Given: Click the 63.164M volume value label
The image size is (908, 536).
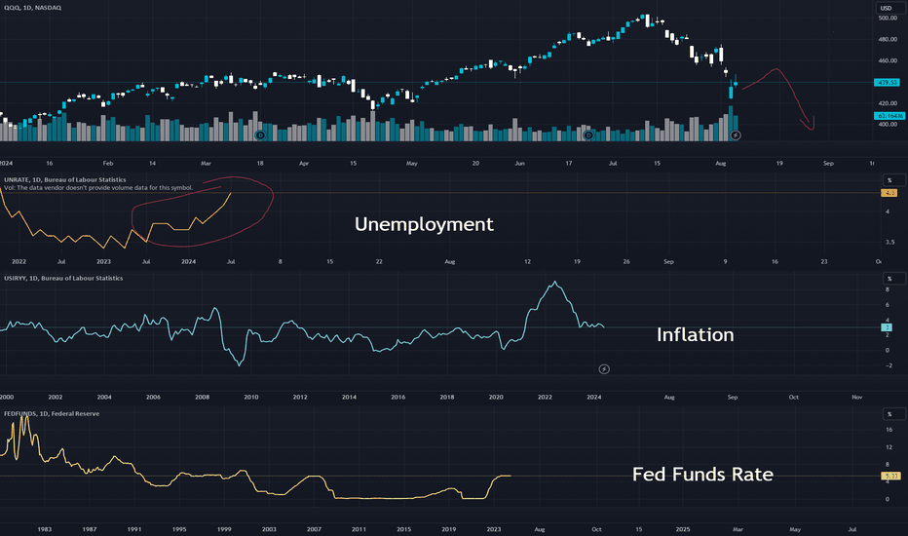Looking at the screenshot, I should (x=889, y=116).
